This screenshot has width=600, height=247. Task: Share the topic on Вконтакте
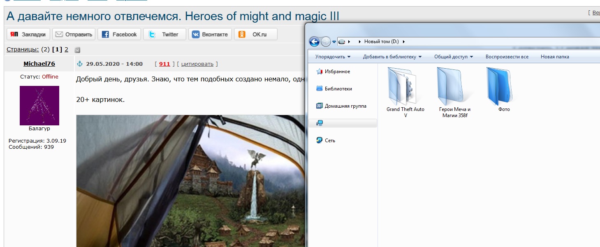coord(210,34)
